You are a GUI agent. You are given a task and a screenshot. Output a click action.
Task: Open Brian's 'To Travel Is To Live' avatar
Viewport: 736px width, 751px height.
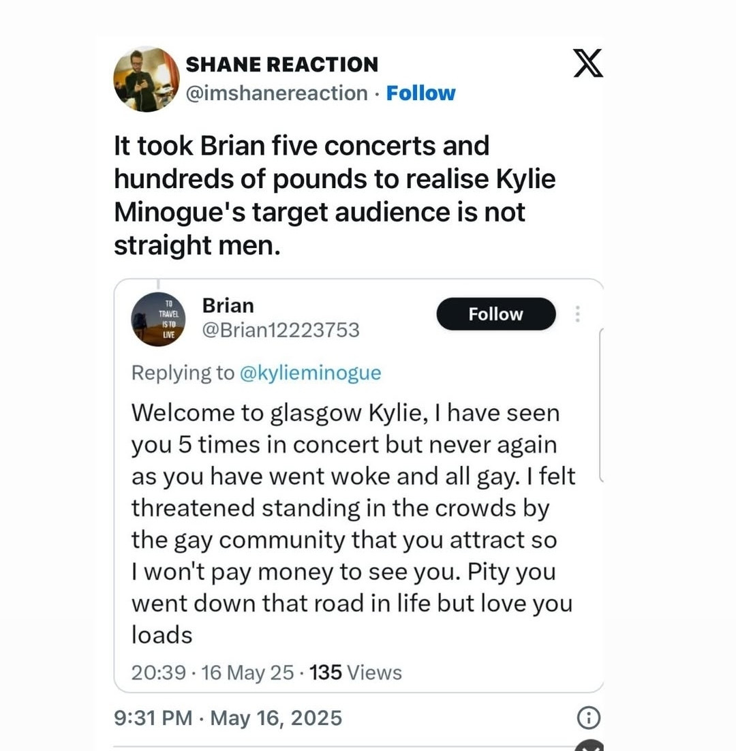tap(159, 319)
